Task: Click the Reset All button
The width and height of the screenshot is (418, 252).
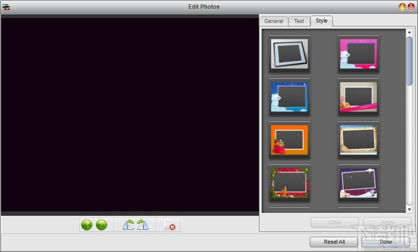Action: click(x=334, y=242)
